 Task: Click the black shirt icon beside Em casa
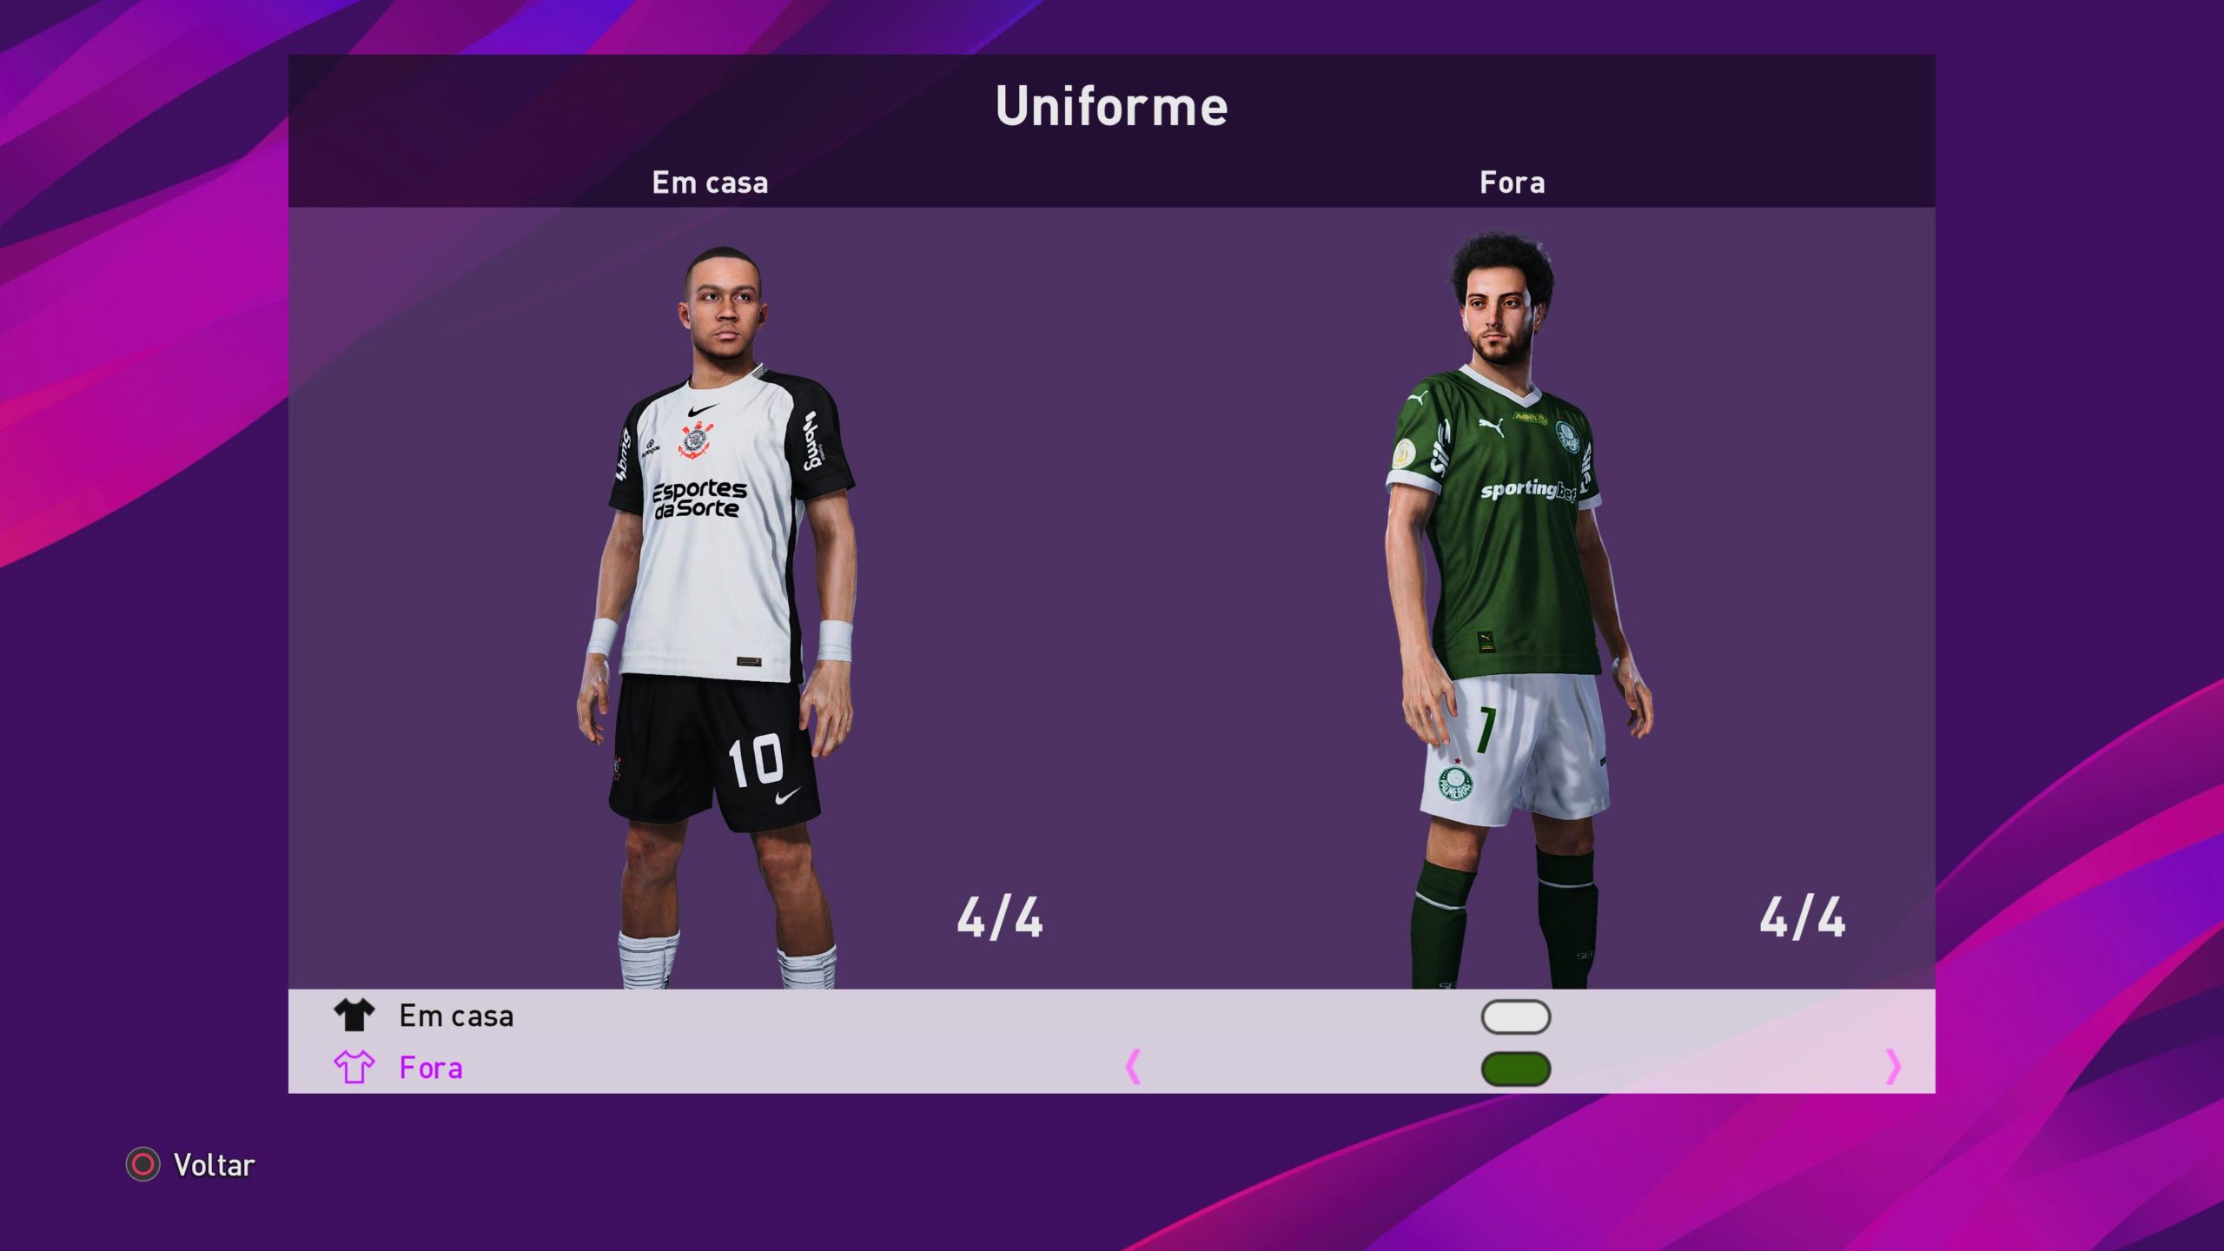[354, 1015]
